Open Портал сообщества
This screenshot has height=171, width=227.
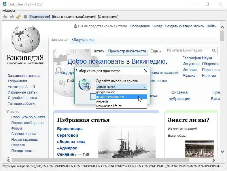point(27,123)
